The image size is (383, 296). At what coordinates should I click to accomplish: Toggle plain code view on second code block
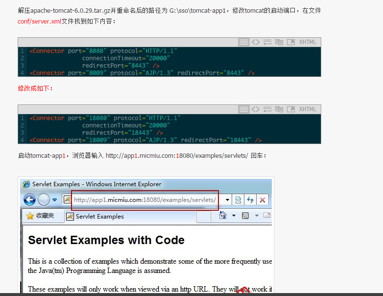click(x=256, y=109)
